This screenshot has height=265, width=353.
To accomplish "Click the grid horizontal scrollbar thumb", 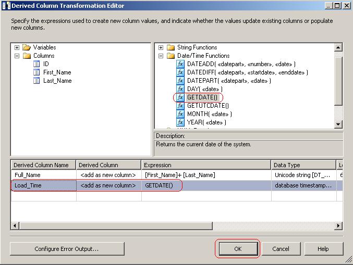I will tap(116, 225).
